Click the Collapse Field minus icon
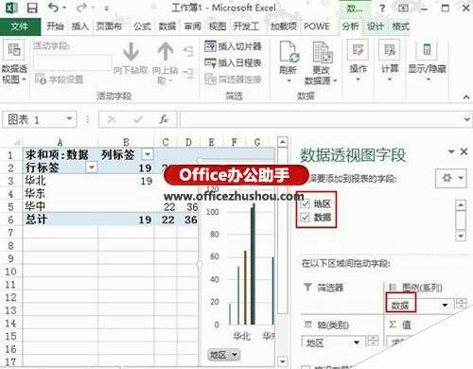 (188, 73)
